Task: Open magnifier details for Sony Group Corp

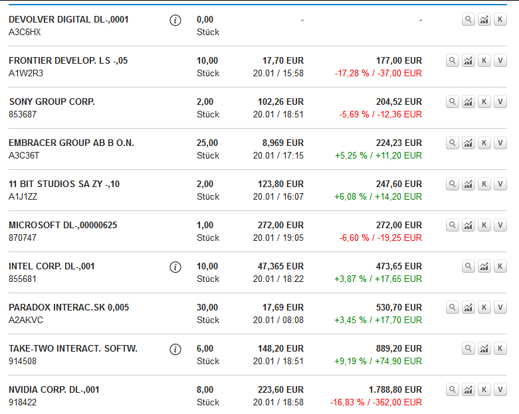Action: (x=452, y=102)
